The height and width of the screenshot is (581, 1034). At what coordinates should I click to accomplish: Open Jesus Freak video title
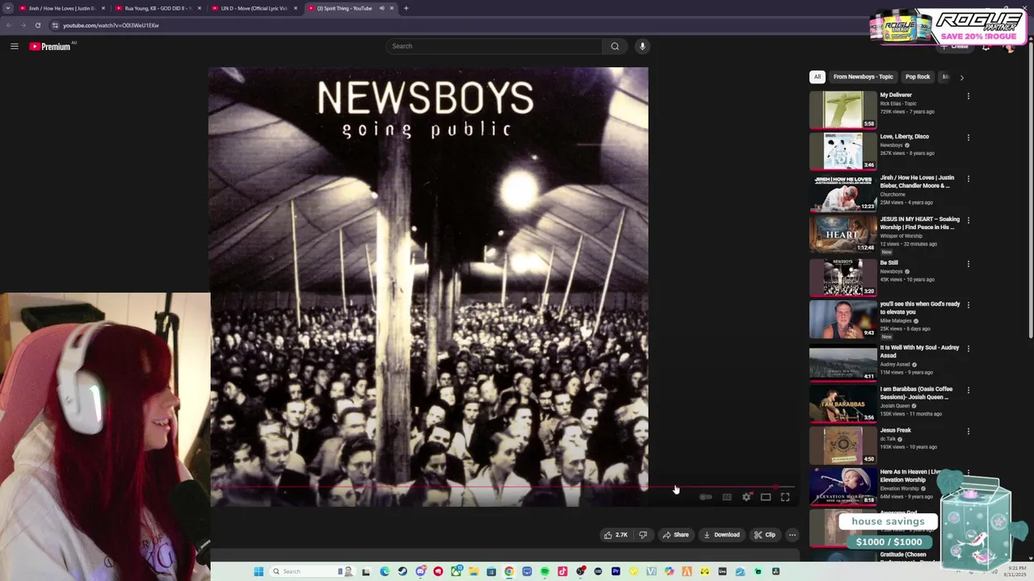coord(895,430)
